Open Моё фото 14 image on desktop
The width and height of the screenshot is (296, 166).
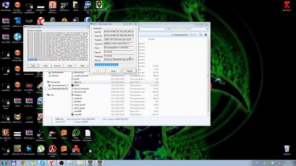(18, 150)
